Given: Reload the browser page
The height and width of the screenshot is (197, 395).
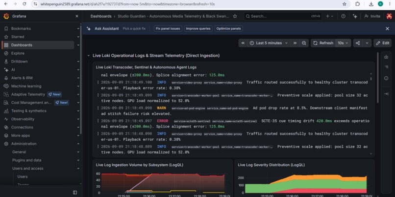Looking at the screenshot, I should pos(24,4).
